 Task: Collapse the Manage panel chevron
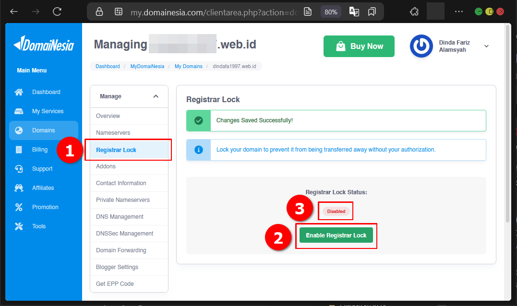(x=156, y=96)
